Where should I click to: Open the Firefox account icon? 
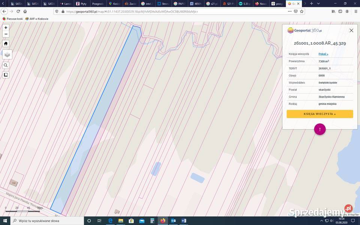tap(347, 11)
